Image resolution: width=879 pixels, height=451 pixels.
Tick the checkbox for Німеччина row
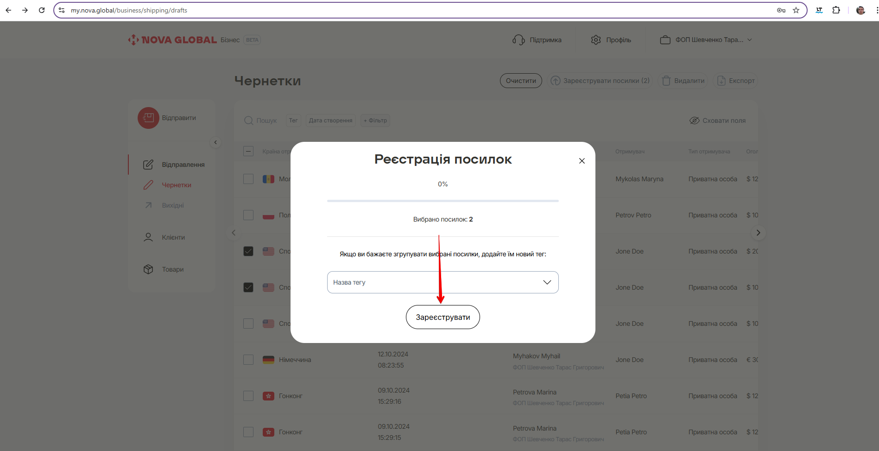click(x=248, y=360)
